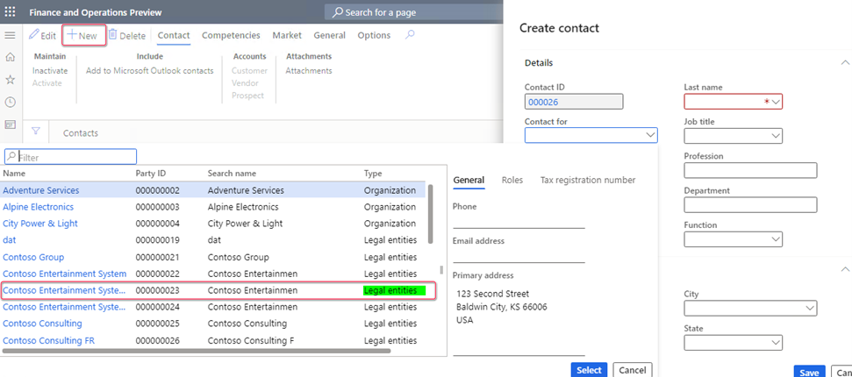Screen dimensions: 852x377
Task: Expand the hamburger navigation menu
Action: pyautogui.click(x=10, y=35)
